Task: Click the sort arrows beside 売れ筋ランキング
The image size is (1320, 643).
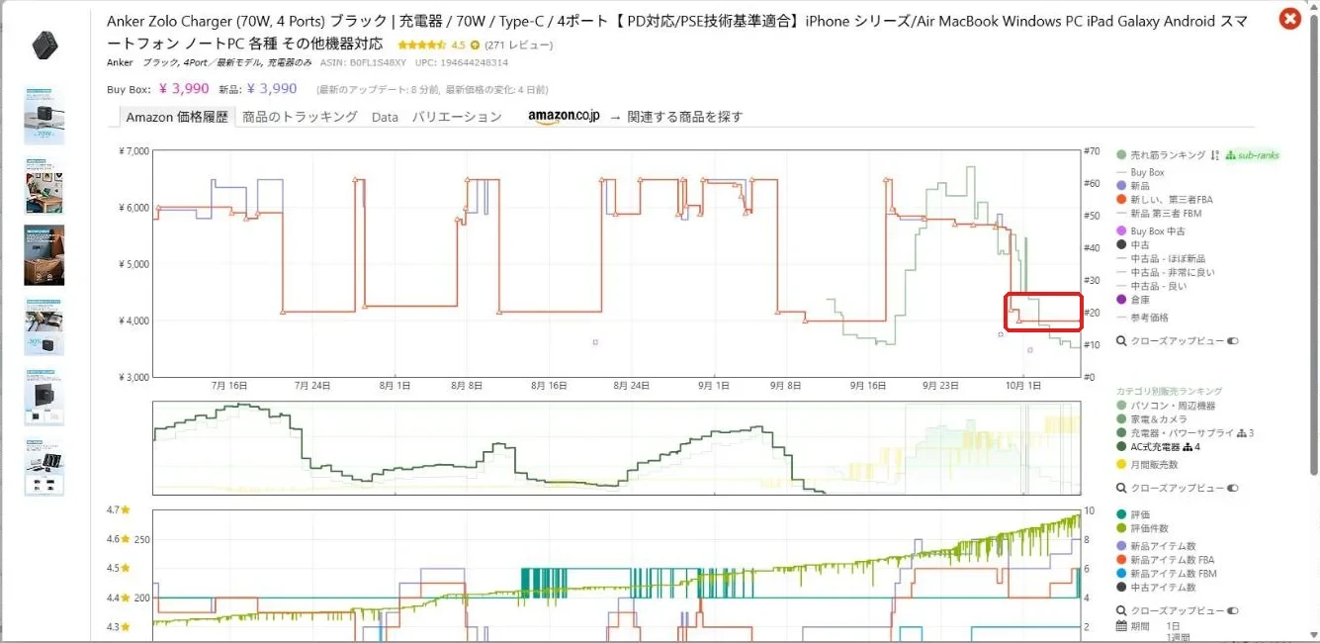Action: 1214,155
